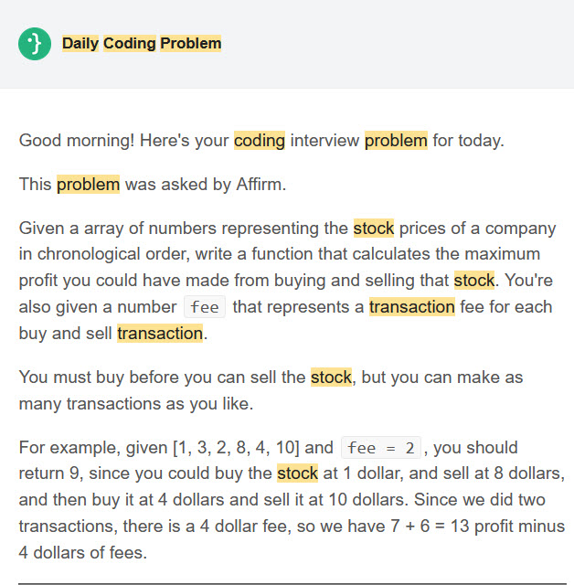Click highlighted 'stock' before "You're"
The image size is (574, 585).
[x=473, y=281]
